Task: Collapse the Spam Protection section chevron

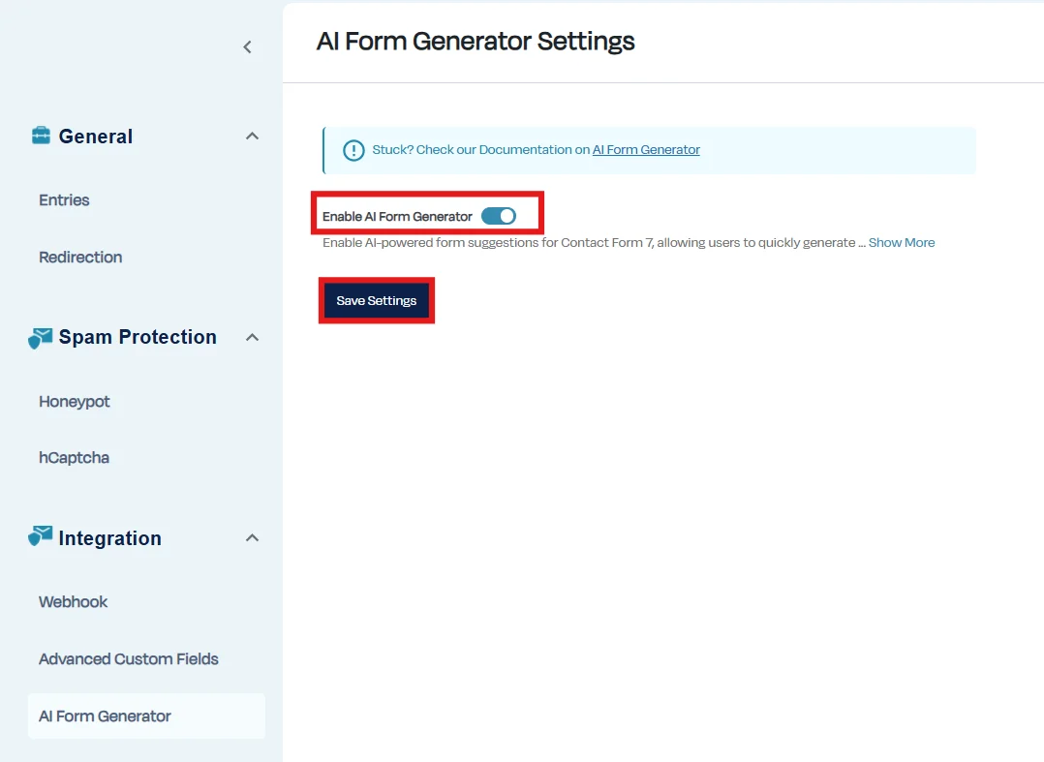Action: 252,337
